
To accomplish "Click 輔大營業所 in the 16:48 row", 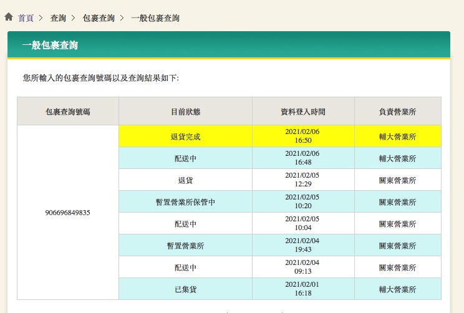I will [398, 158].
